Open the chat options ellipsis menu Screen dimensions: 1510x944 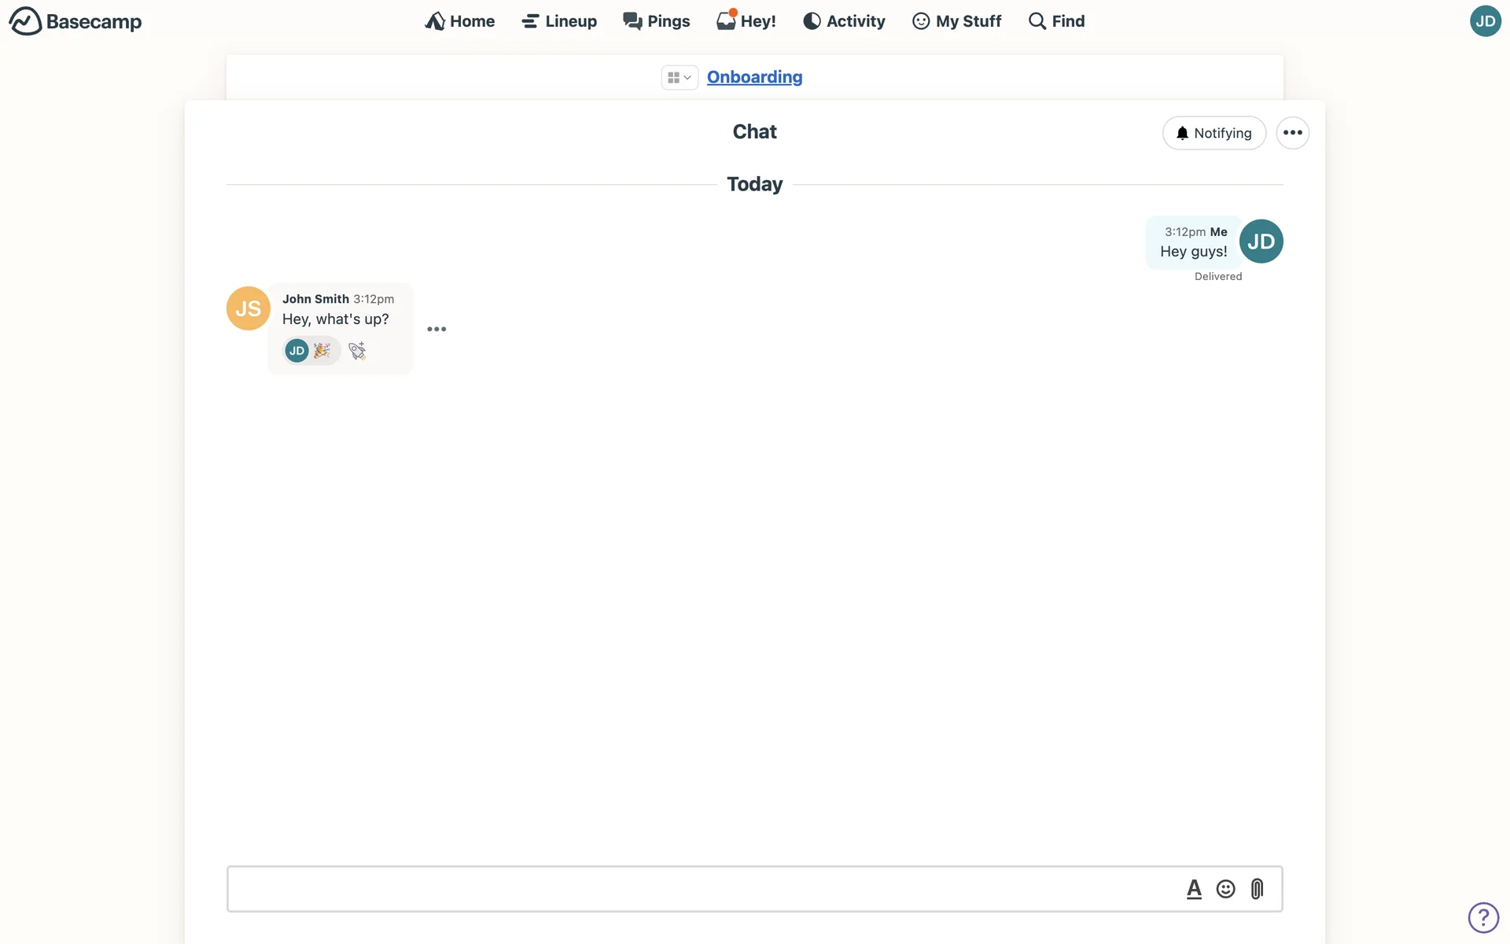(x=1292, y=133)
